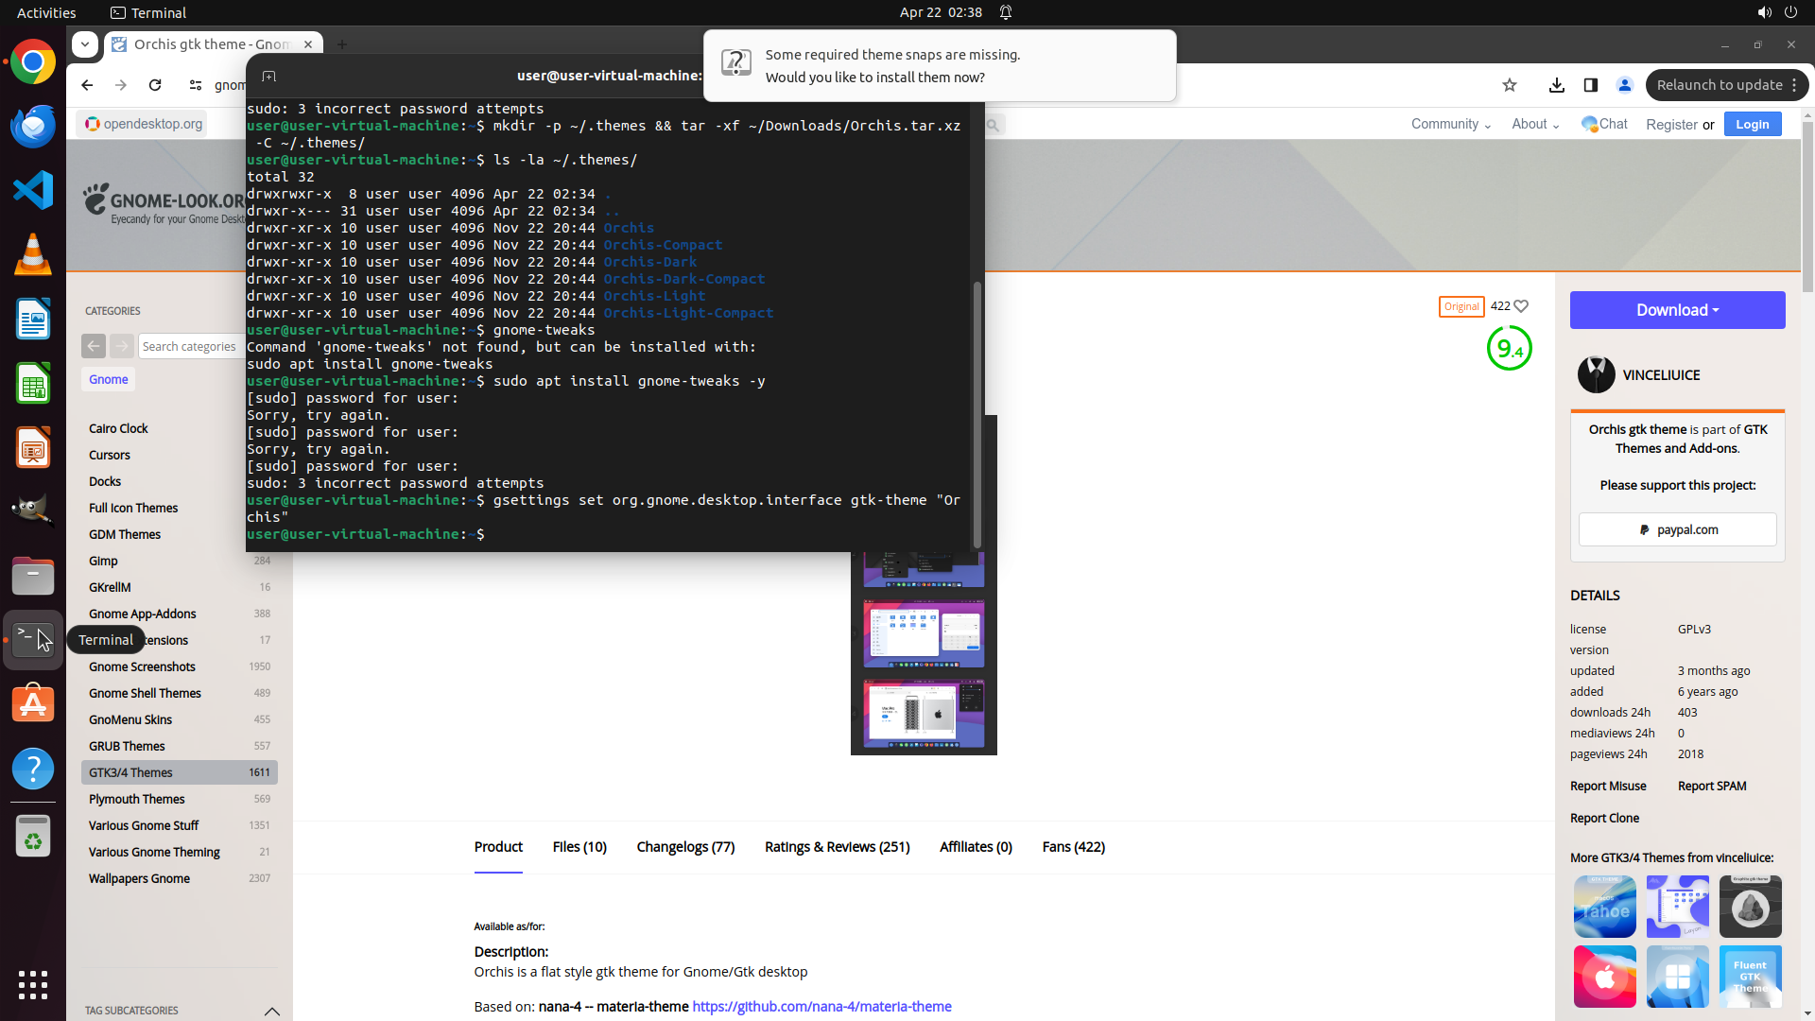
Task: Like project with heart icon
Action: (x=1521, y=306)
